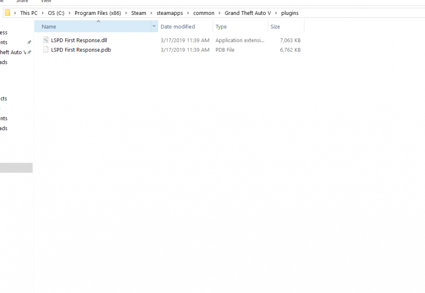
Task: Expand chevron after common breadcrumb
Action: 220,13
